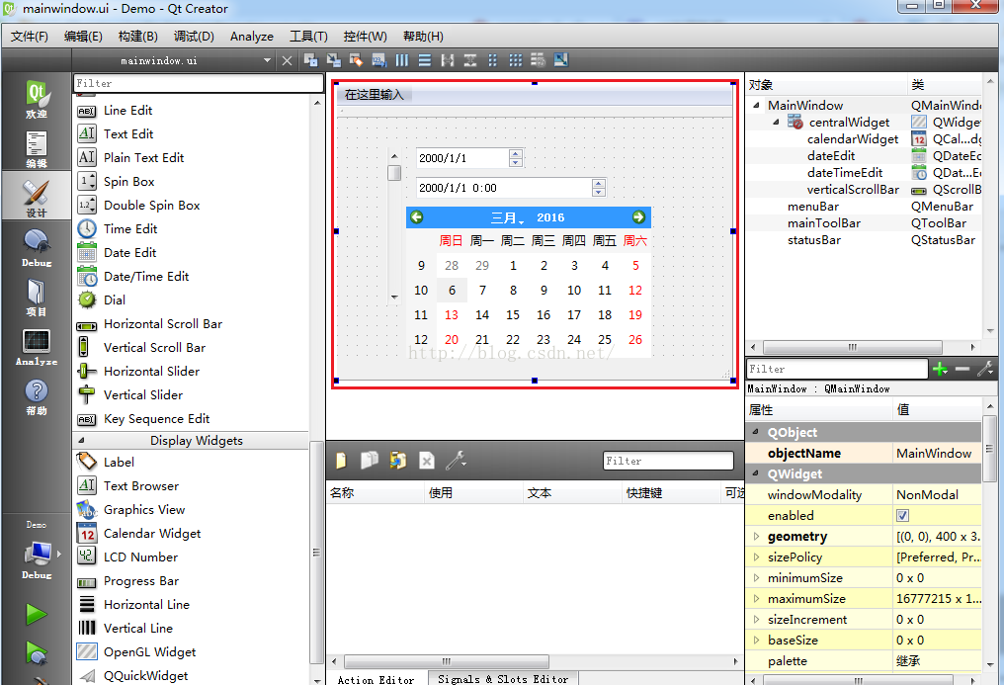Image resolution: width=1004 pixels, height=685 pixels.
Task: Apply Lay Out in a Form Layout
Action: coord(492,60)
